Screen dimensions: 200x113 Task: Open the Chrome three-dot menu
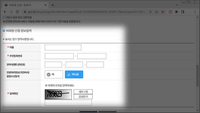[195, 12]
